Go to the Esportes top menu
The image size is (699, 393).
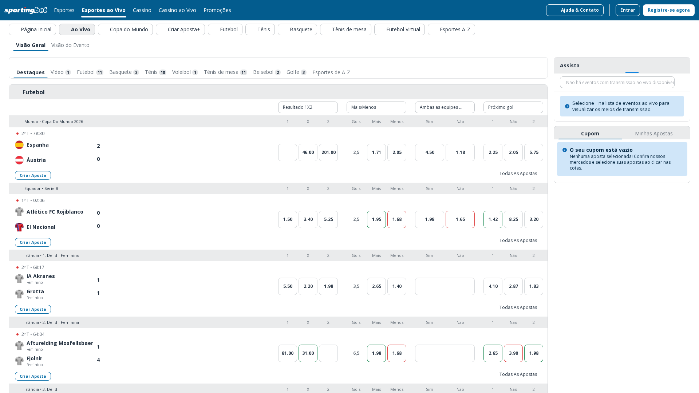(x=64, y=10)
